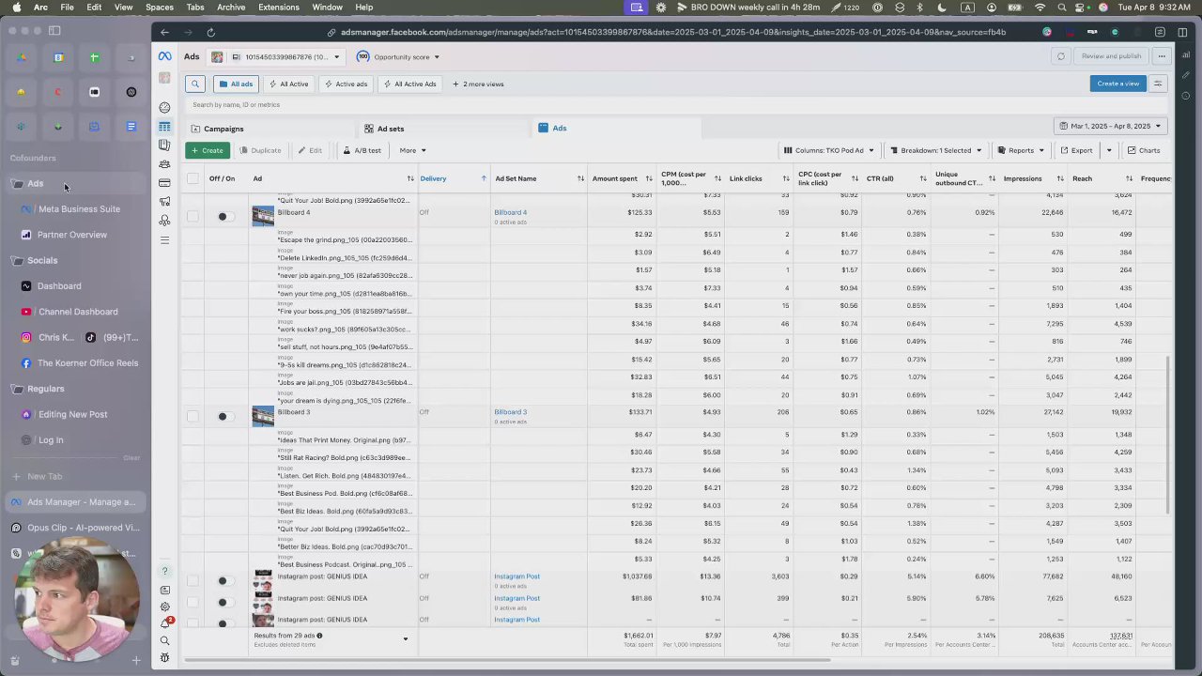Open view filter sliders icon
1202x676 pixels.
coord(1158,84)
